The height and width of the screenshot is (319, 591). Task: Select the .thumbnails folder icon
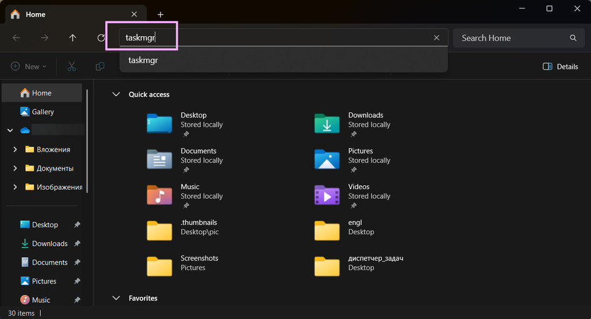coord(160,230)
